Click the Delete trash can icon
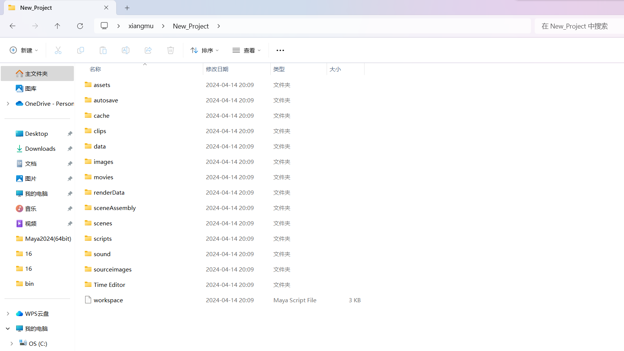 (171, 50)
